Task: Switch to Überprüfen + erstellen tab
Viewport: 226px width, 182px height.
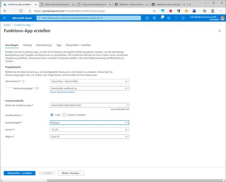Action: pos(78,45)
